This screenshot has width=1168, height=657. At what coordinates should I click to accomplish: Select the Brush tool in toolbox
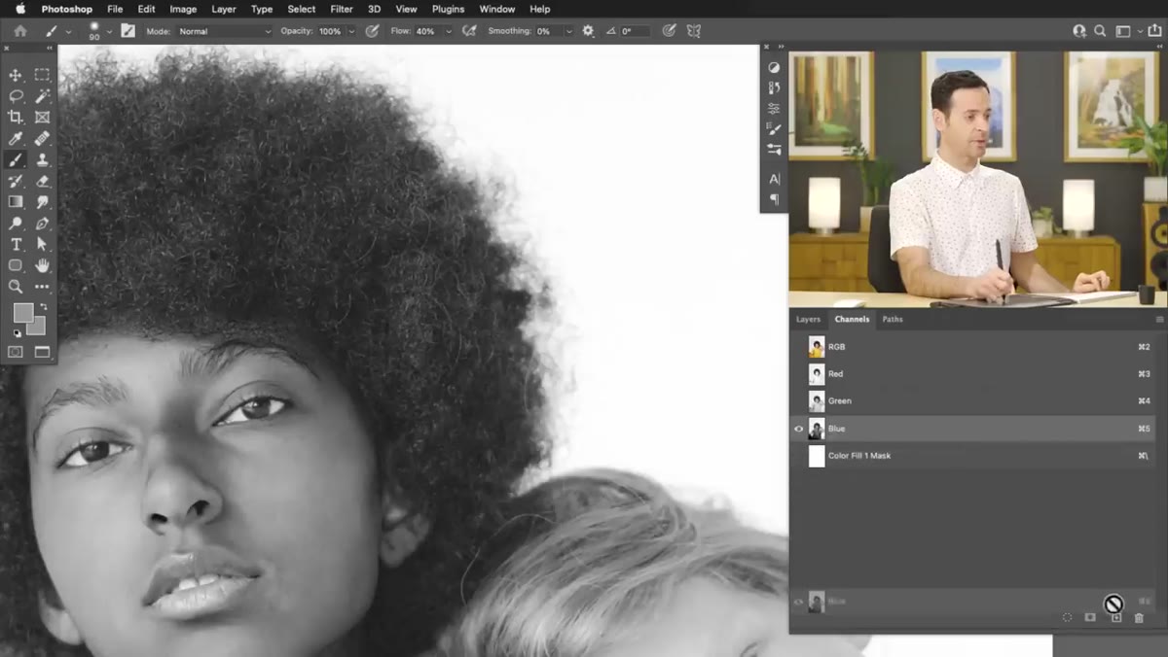16,160
